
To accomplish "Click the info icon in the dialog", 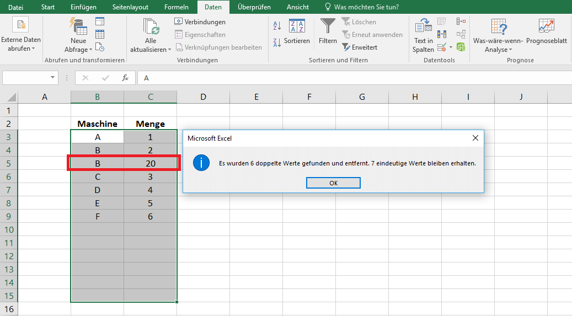I will [201, 163].
